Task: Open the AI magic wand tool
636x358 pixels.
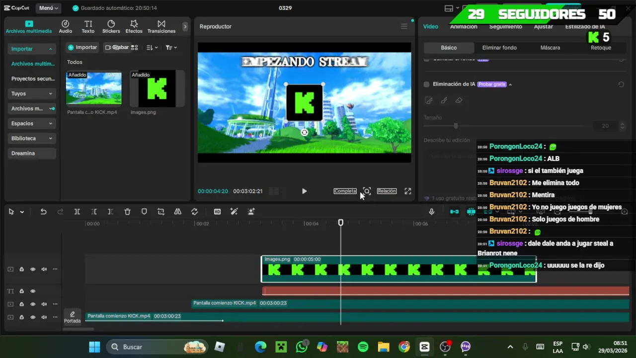Action: coord(234,212)
